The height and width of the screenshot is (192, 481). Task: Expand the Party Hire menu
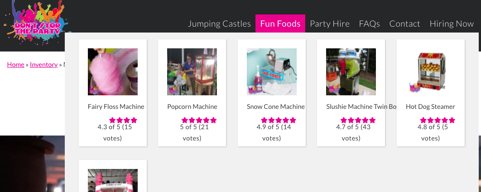pos(330,23)
